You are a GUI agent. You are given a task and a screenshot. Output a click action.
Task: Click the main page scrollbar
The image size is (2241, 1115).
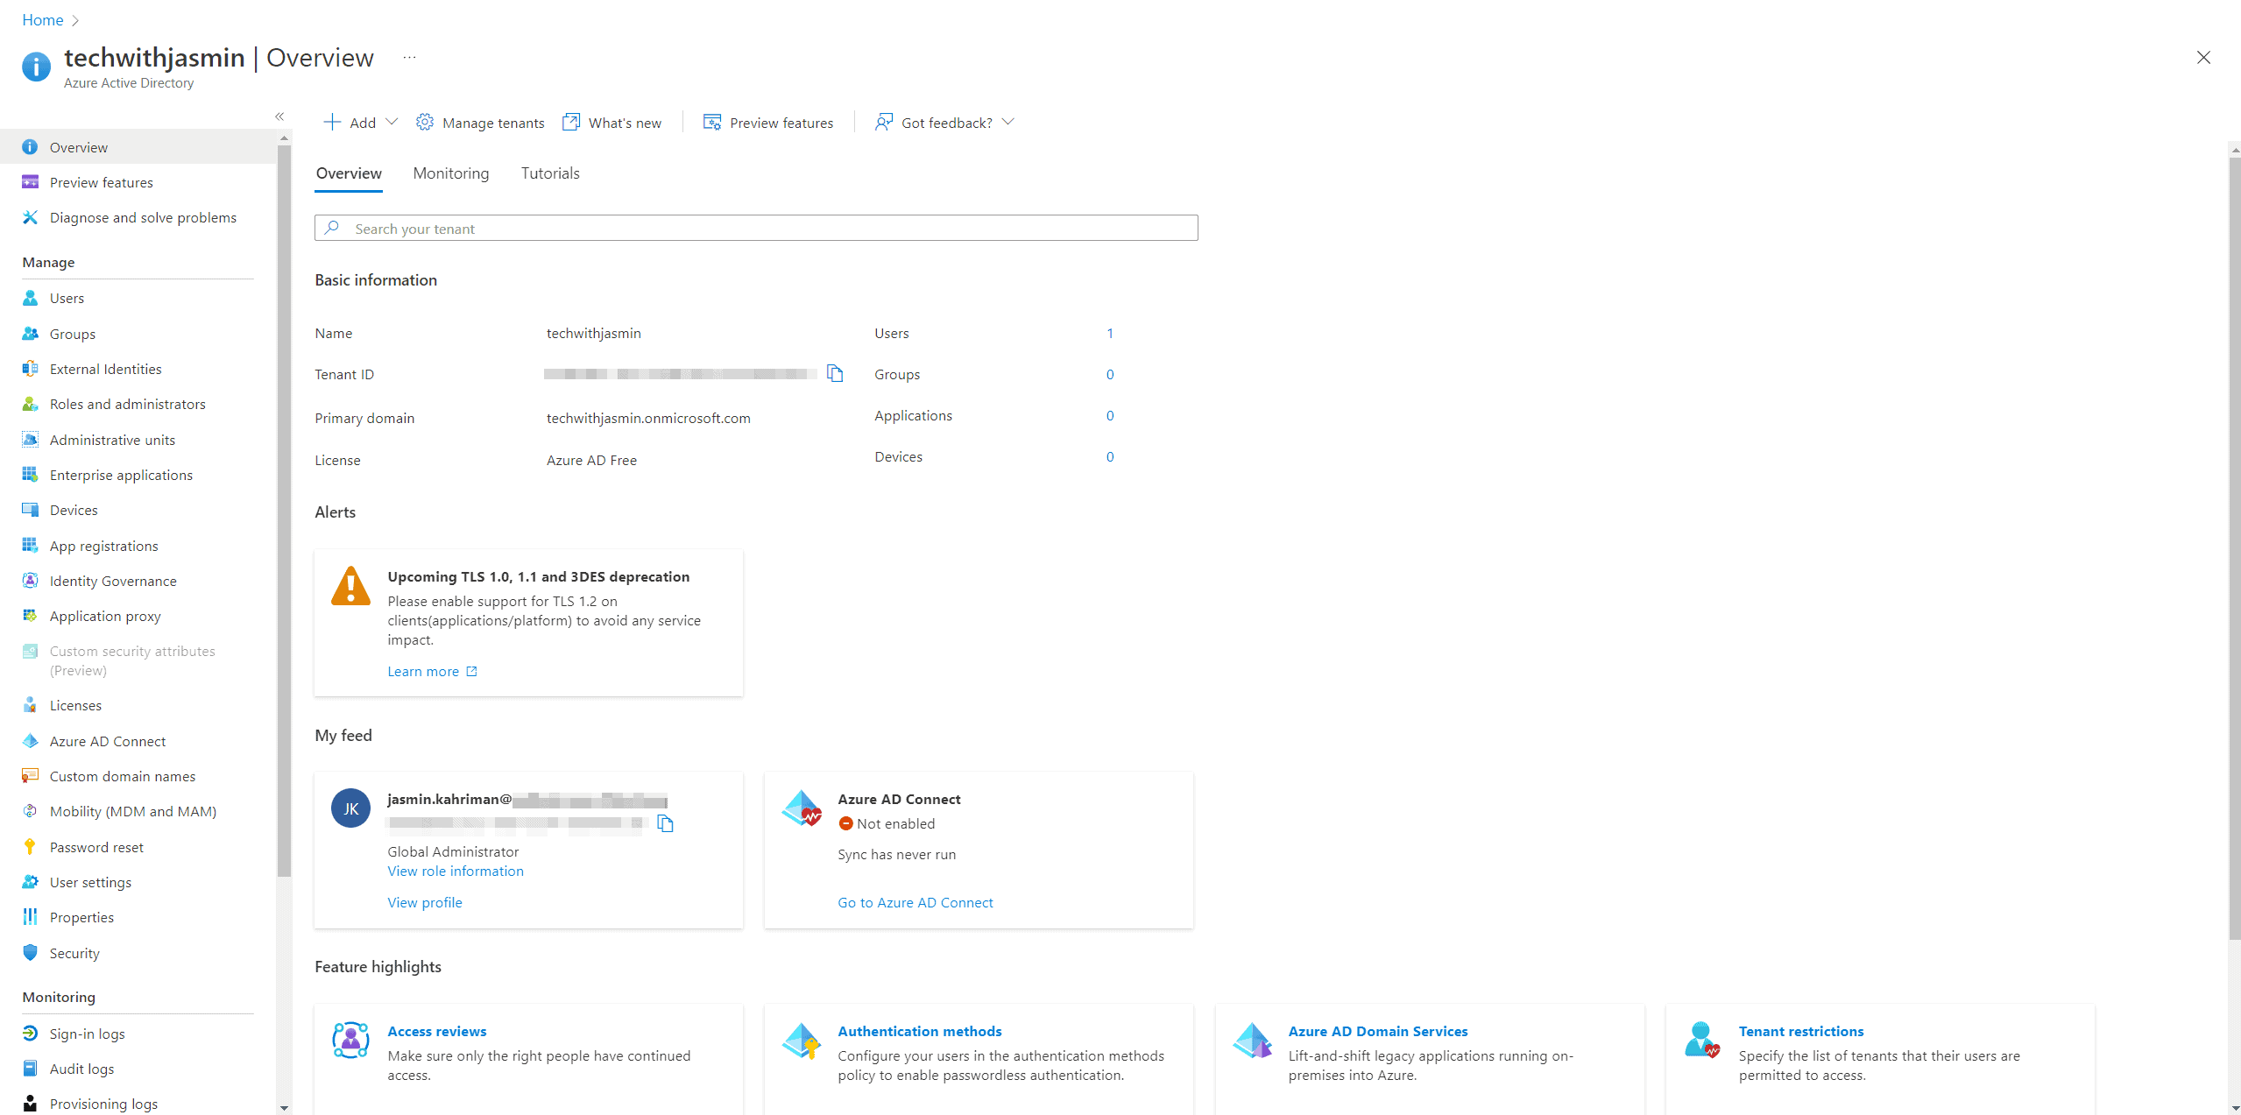(x=2234, y=547)
